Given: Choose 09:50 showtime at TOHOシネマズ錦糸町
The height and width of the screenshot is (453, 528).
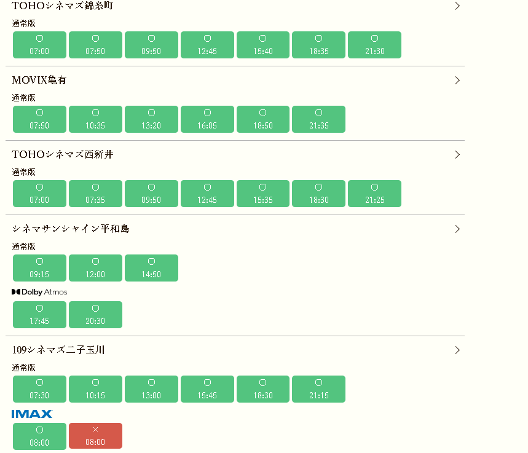Looking at the screenshot, I should 151,45.
